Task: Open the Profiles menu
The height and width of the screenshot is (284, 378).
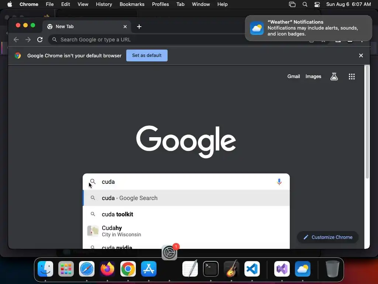Action: pos(160,4)
